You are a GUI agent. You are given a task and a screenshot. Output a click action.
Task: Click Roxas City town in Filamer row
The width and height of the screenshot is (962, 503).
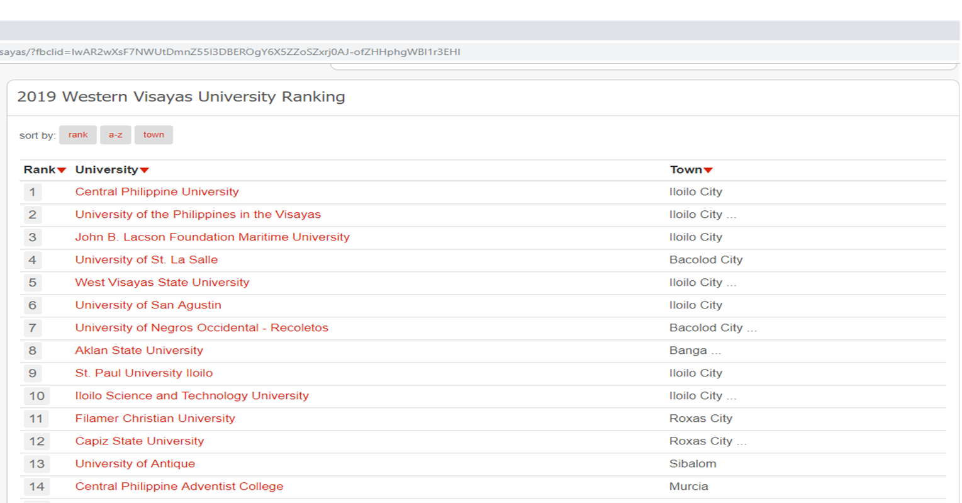(x=701, y=419)
